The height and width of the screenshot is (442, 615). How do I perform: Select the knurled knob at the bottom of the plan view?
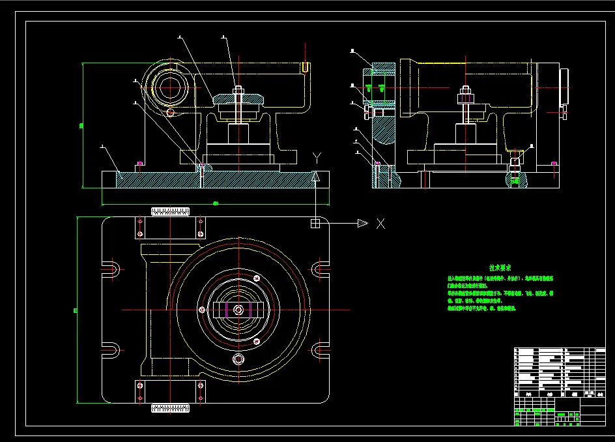(x=170, y=408)
